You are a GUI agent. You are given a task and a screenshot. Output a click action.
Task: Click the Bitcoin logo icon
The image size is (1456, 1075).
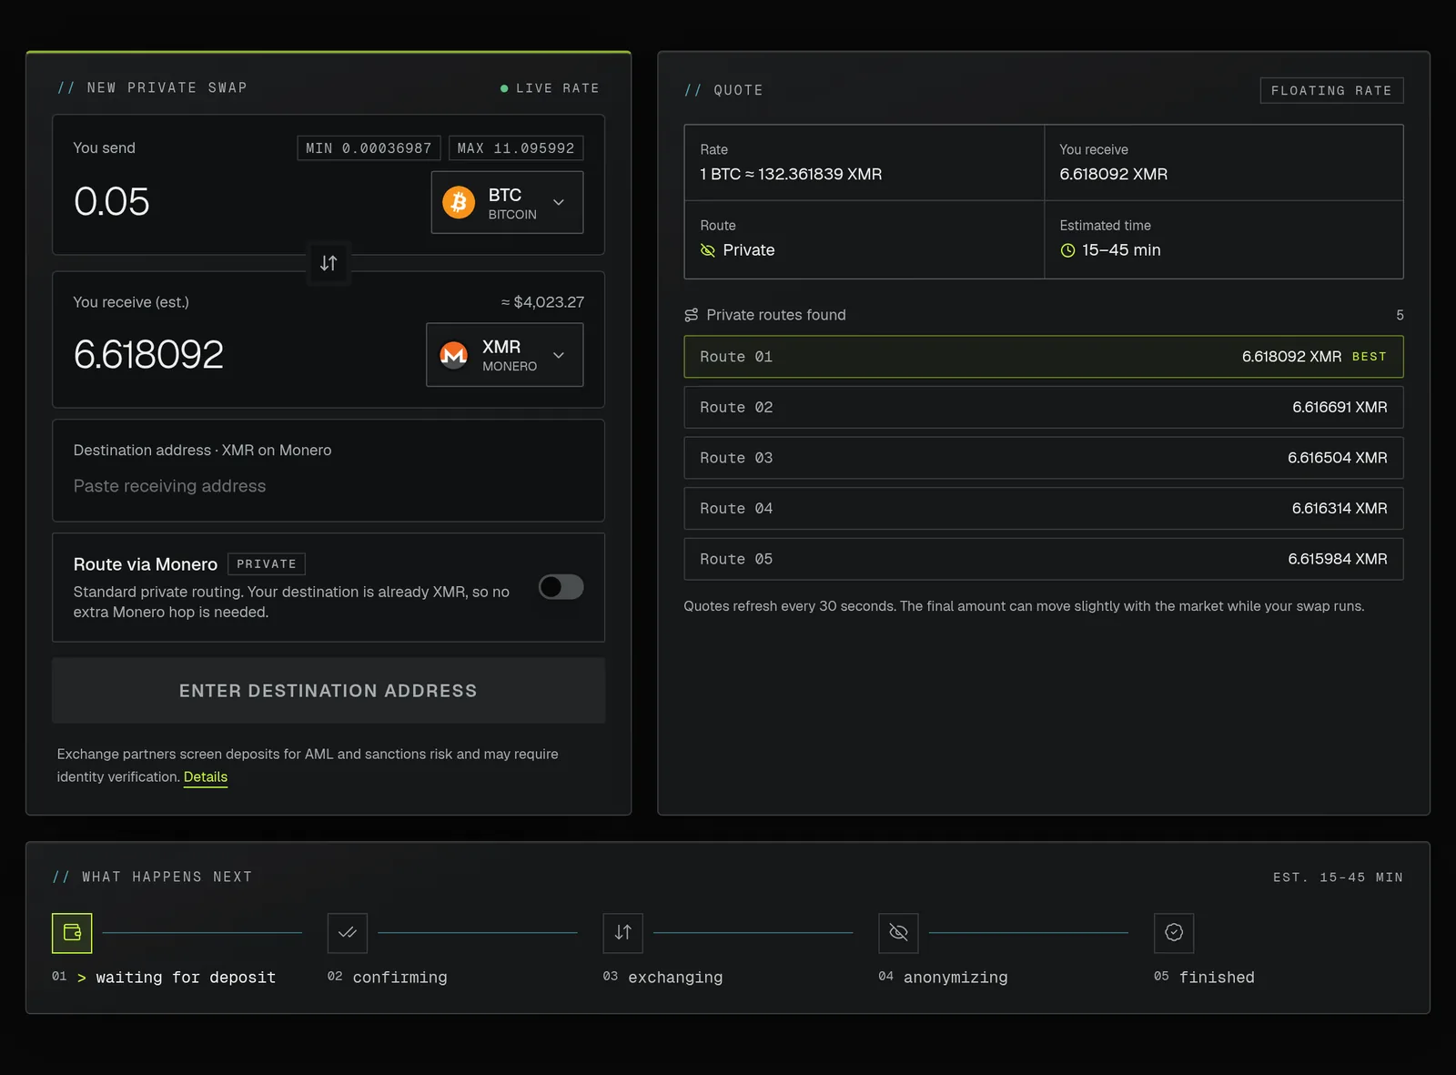459,202
